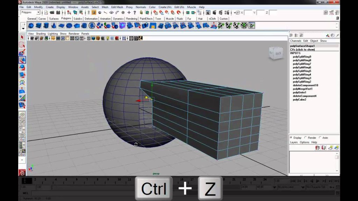Create a polygon pipe from the shelf
358x201 pixels.
84,25
